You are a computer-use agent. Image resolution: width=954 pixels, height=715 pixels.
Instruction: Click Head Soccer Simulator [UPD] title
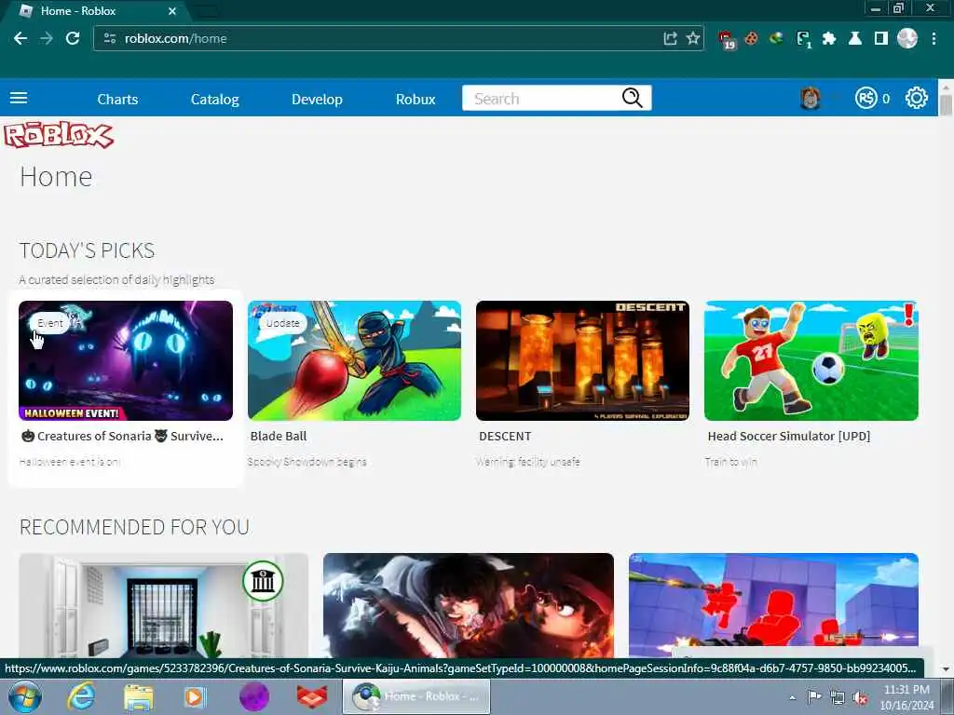pyautogui.click(x=789, y=436)
